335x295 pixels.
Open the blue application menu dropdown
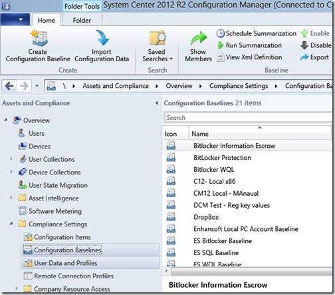point(15,19)
